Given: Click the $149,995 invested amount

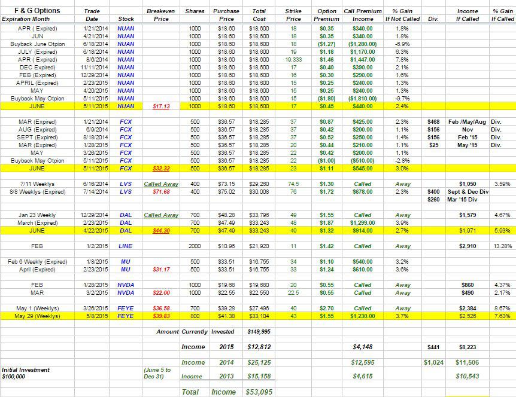Looking at the screenshot, I should [x=259, y=332].
